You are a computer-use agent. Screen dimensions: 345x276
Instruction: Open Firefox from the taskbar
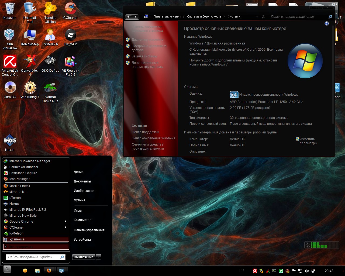pos(49,270)
